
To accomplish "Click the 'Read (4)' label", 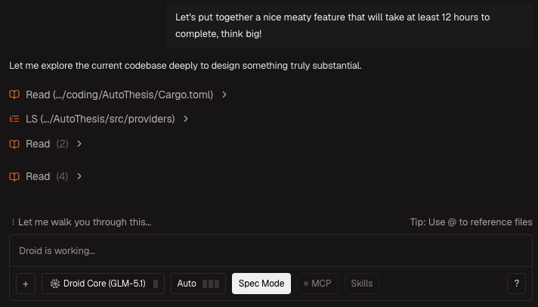I will click(x=47, y=176).
